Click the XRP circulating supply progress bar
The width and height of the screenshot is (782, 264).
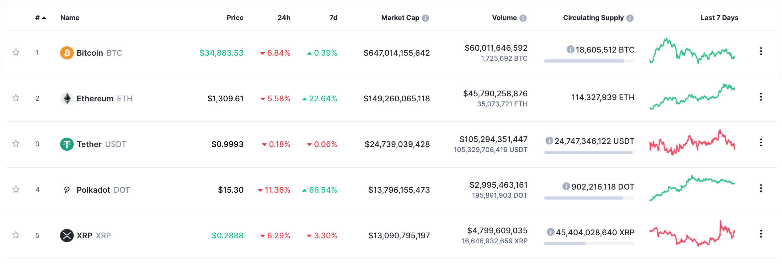pyautogui.click(x=589, y=244)
